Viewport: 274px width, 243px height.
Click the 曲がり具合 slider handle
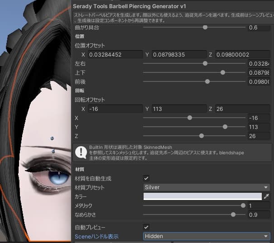pyautogui.click(x=205, y=28)
